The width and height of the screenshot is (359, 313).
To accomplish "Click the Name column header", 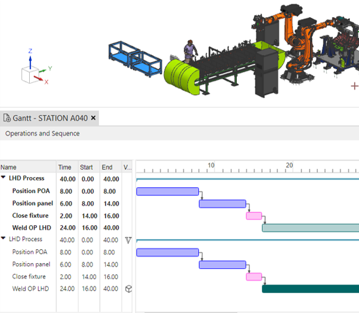I will [28, 167].
